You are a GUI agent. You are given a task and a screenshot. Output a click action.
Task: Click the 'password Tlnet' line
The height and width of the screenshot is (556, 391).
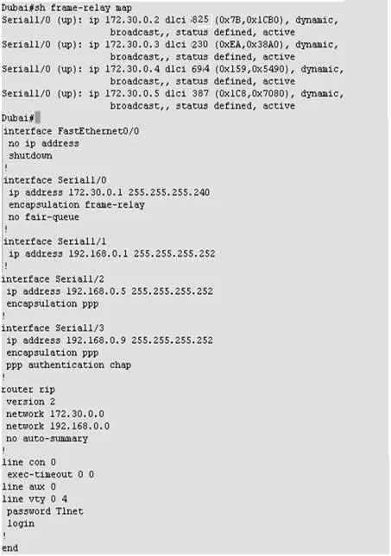[45, 511]
